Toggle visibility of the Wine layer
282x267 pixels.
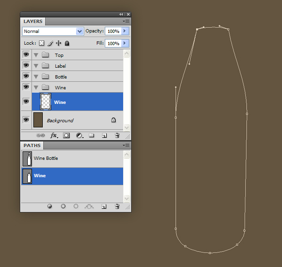pyautogui.click(x=26, y=102)
